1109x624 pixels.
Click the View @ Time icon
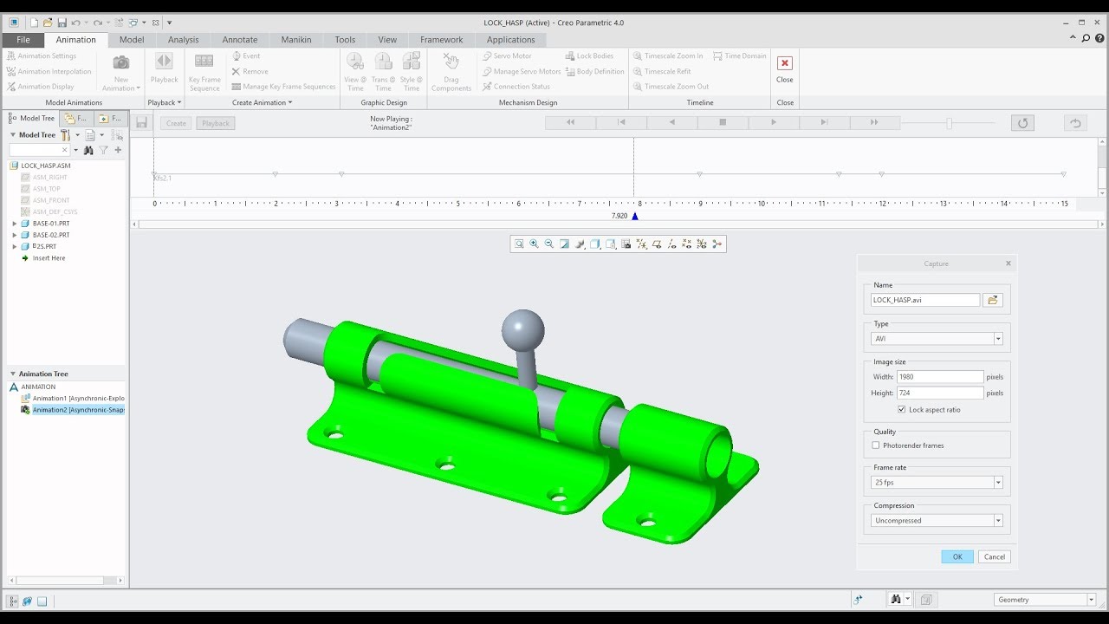click(x=355, y=61)
